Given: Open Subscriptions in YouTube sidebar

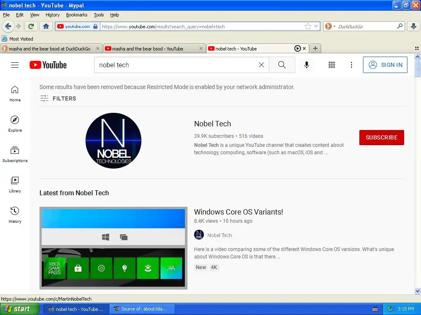Looking at the screenshot, I should pos(15,154).
